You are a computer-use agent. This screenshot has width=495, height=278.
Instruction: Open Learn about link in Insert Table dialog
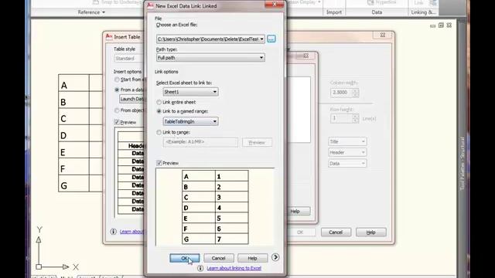131,232
